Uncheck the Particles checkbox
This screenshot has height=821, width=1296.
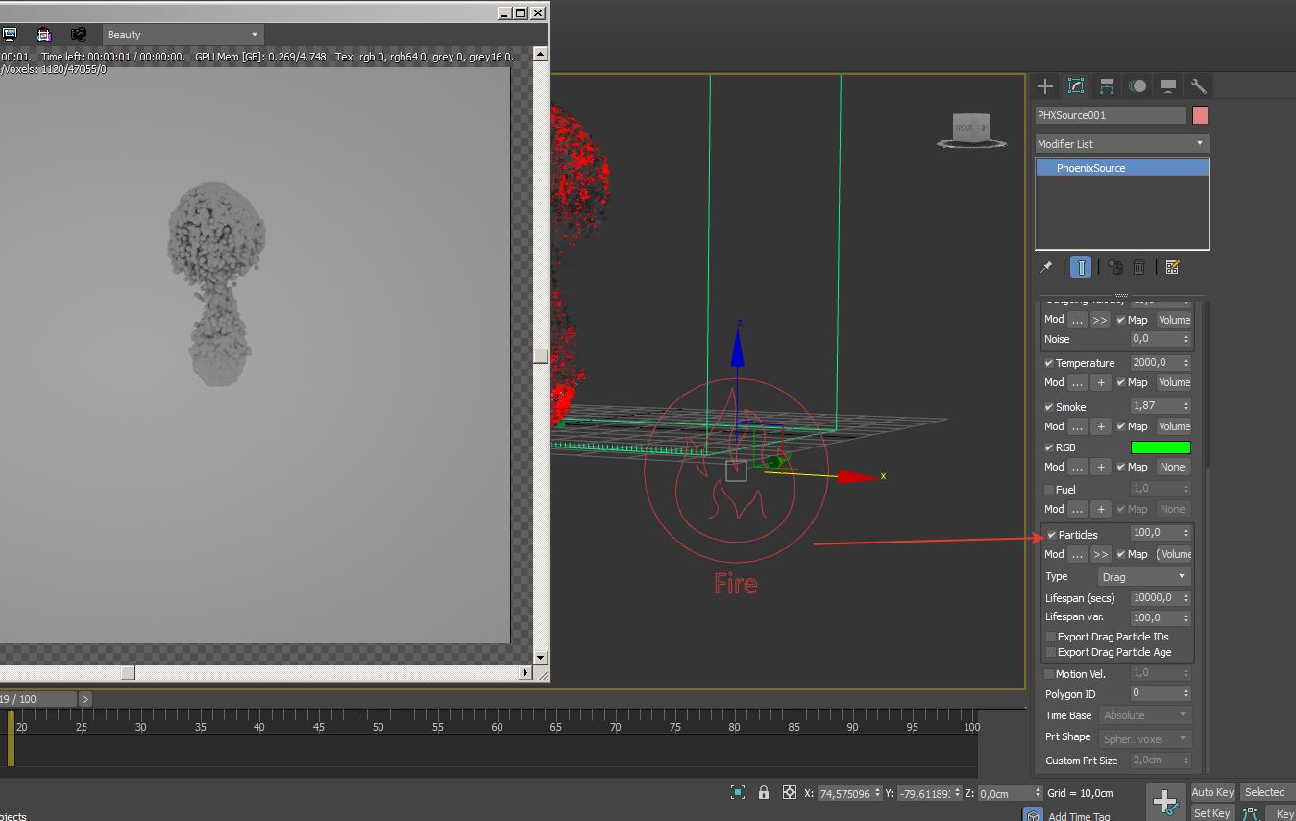click(x=1052, y=535)
